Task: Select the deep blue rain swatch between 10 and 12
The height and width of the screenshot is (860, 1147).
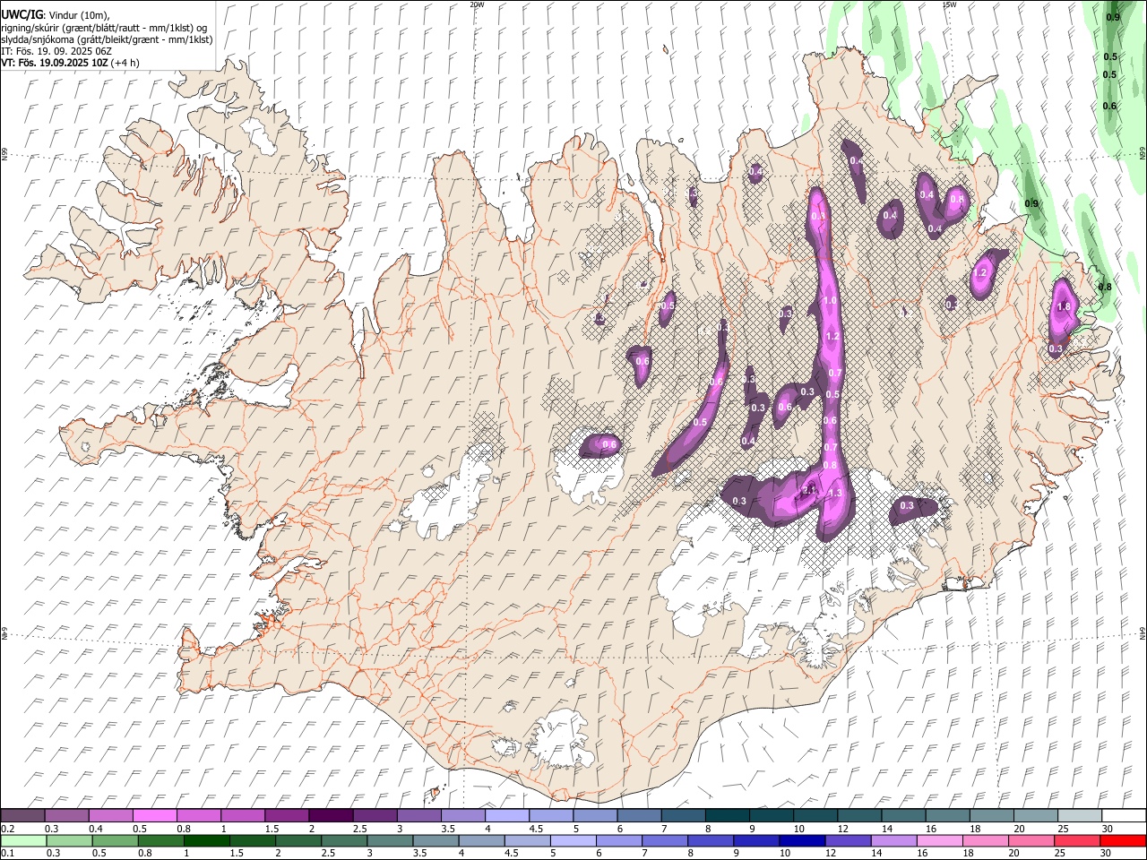Action: tap(802, 841)
